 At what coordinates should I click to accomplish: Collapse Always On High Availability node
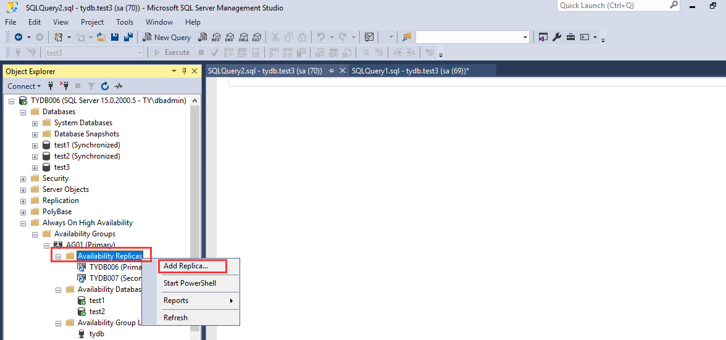(23, 223)
